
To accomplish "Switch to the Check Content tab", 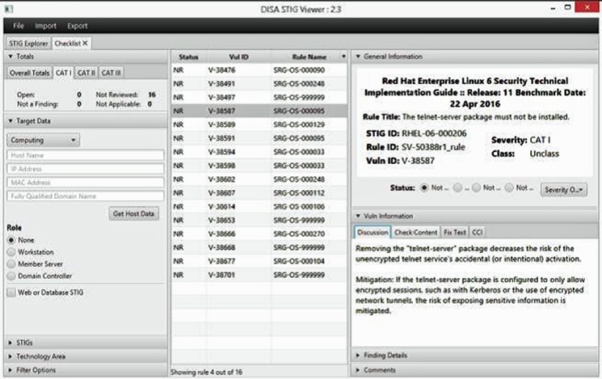I will point(416,232).
